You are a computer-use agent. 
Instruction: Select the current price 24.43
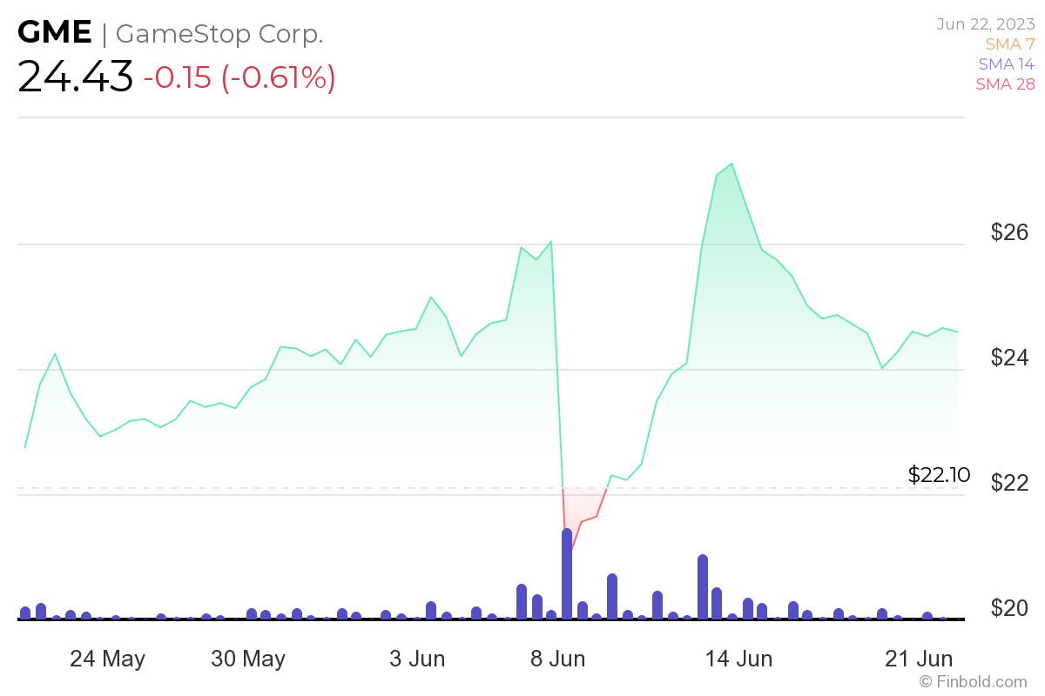click(x=76, y=77)
